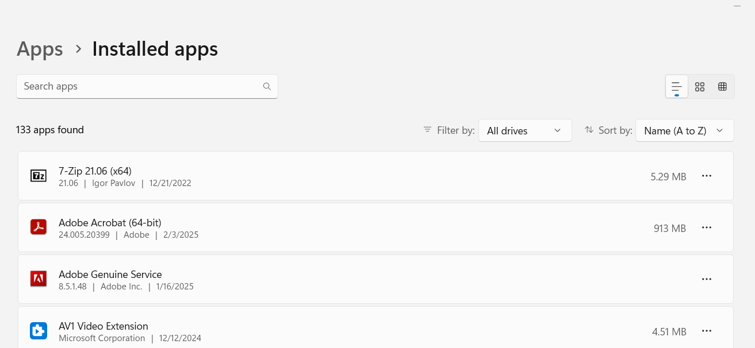755x348 pixels.
Task: Click in the Search apps field
Action: 138,87
